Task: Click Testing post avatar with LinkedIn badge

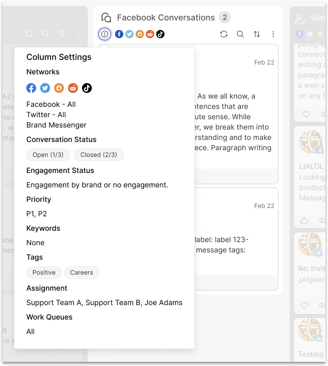Action: pyautogui.click(x=310, y=330)
